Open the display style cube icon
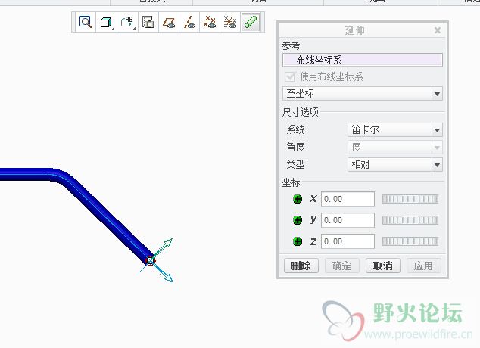 click(x=106, y=22)
